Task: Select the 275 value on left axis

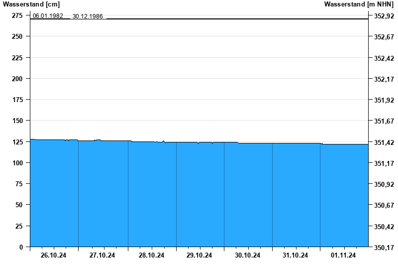Action: click(17, 16)
